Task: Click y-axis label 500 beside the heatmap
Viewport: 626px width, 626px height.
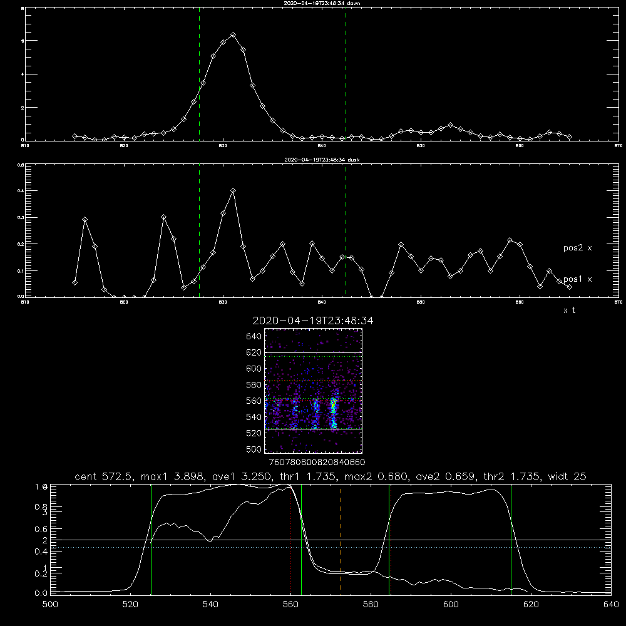Action: click(x=254, y=449)
